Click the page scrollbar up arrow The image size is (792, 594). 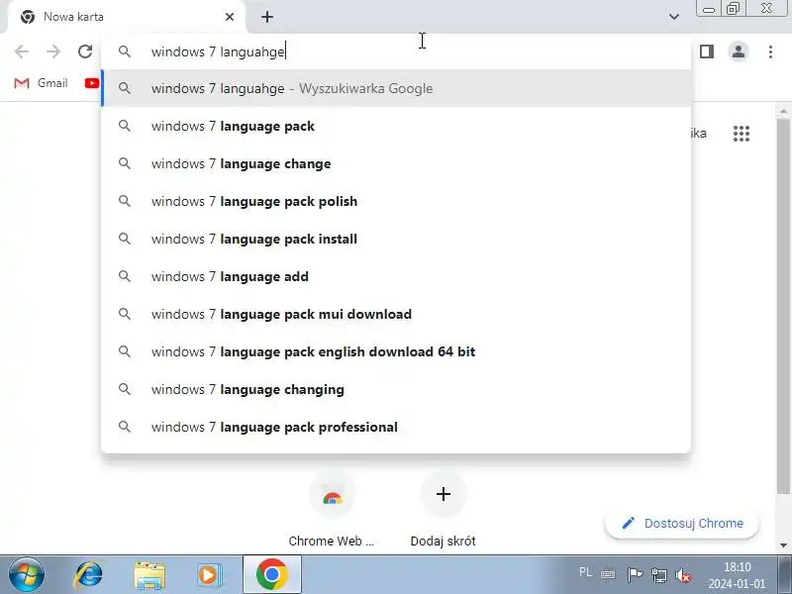click(x=783, y=111)
